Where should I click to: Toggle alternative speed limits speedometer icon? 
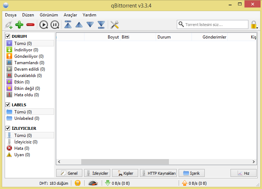point(93,183)
